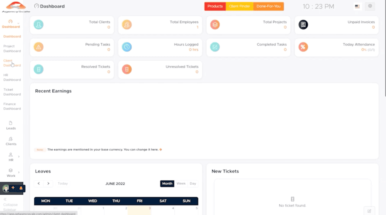
Task: Click the JUNE 2022 calendar title
Action: pyautogui.click(x=115, y=184)
